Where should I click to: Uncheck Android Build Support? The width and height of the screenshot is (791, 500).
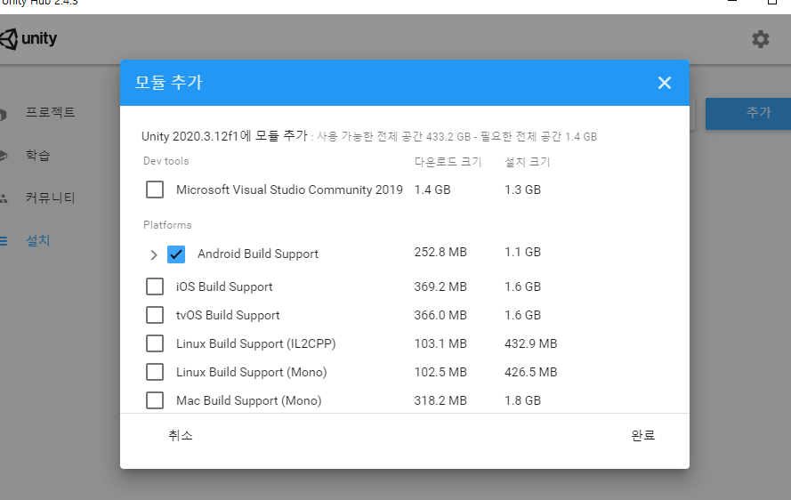pyautogui.click(x=176, y=254)
